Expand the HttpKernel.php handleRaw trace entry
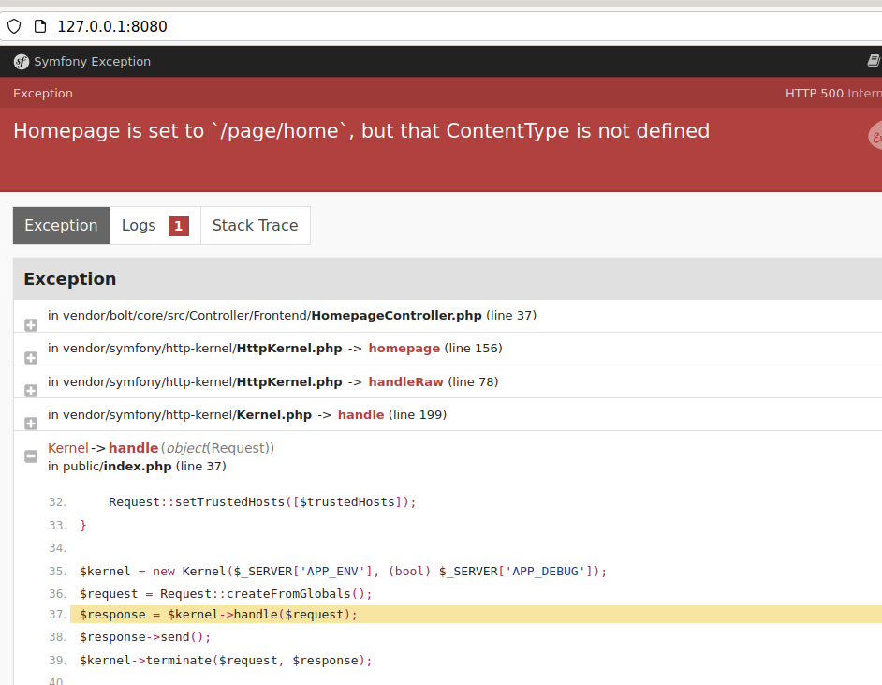Image resolution: width=882 pixels, height=685 pixels. pyautogui.click(x=31, y=390)
